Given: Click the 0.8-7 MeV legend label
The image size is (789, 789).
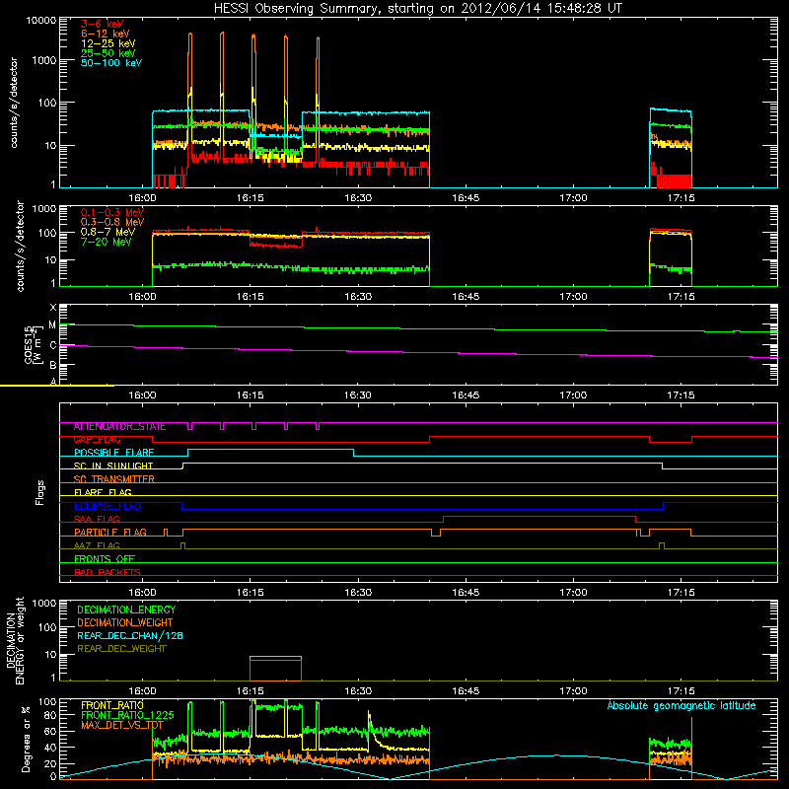Looking at the screenshot, I should [108, 232].
